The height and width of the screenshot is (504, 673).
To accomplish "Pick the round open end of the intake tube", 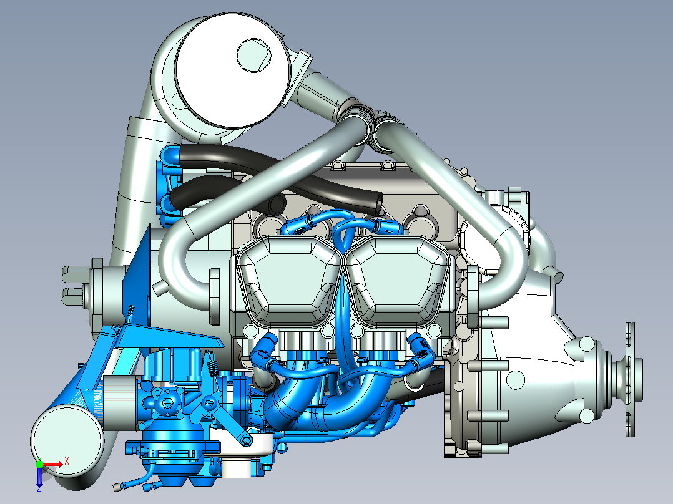I will point(67,442).
